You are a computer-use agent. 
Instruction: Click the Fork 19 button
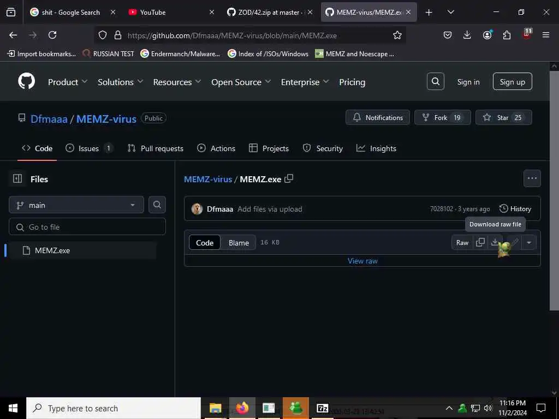pos(442,117)
